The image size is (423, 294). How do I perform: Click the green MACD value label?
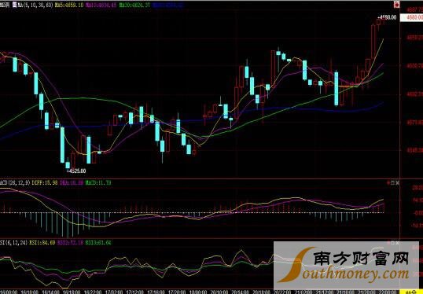click(98, 183)
